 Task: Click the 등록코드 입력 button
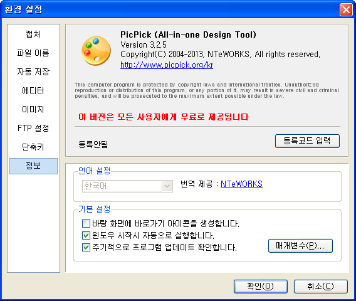click(x=307, y=141)
